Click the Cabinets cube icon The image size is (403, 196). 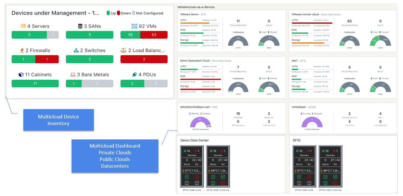pyautogui.click(x=21, y=75)
